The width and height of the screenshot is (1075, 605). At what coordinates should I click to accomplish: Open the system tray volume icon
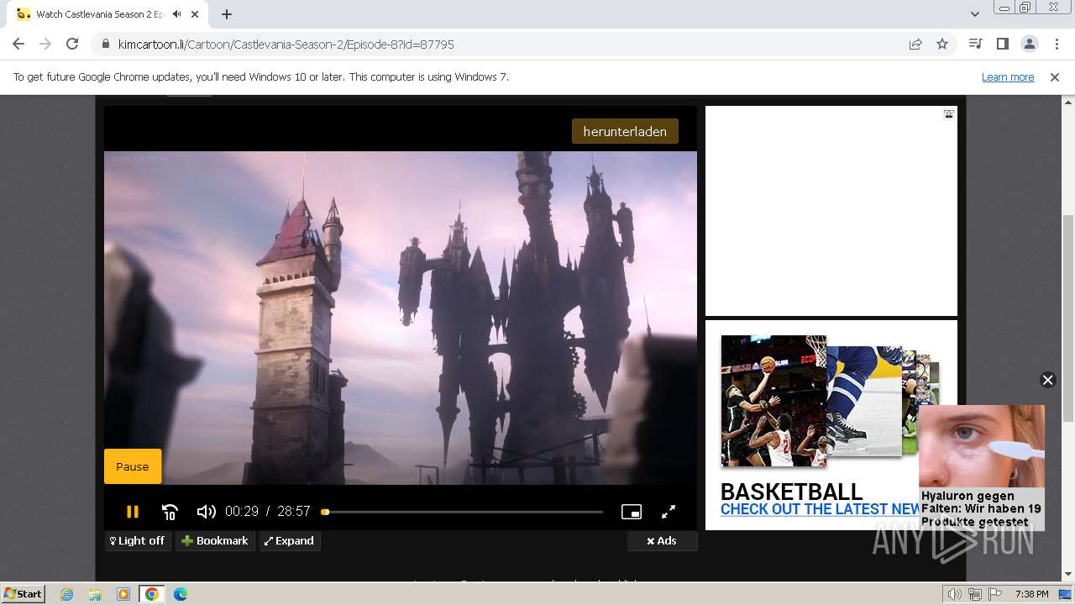955,594
